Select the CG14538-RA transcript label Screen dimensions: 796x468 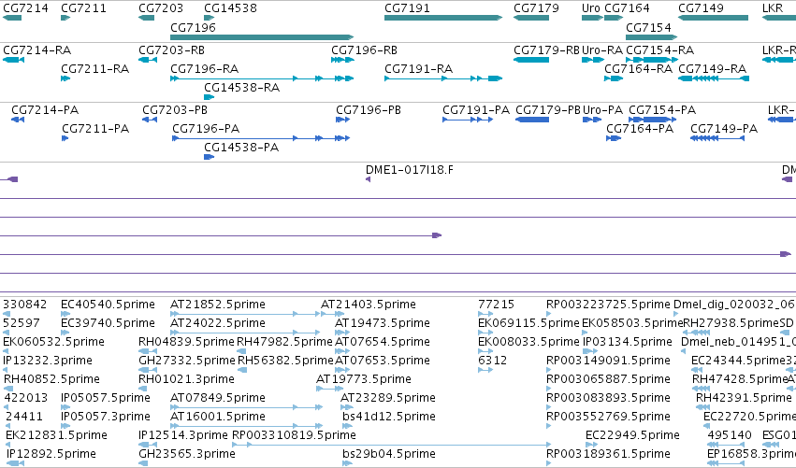click(241, 88)
